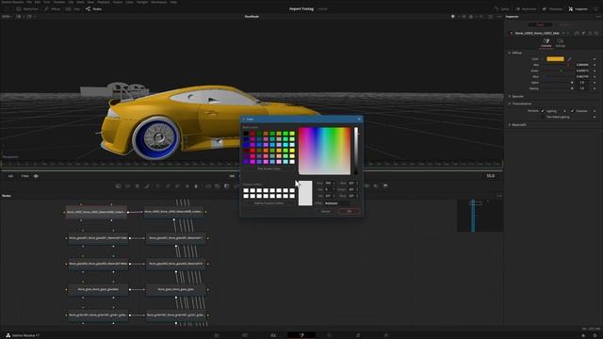Image resolution: width=603 pixels, height=339 pixels.
Task: Open the Media Pool panel
Action: coord(27,8)
